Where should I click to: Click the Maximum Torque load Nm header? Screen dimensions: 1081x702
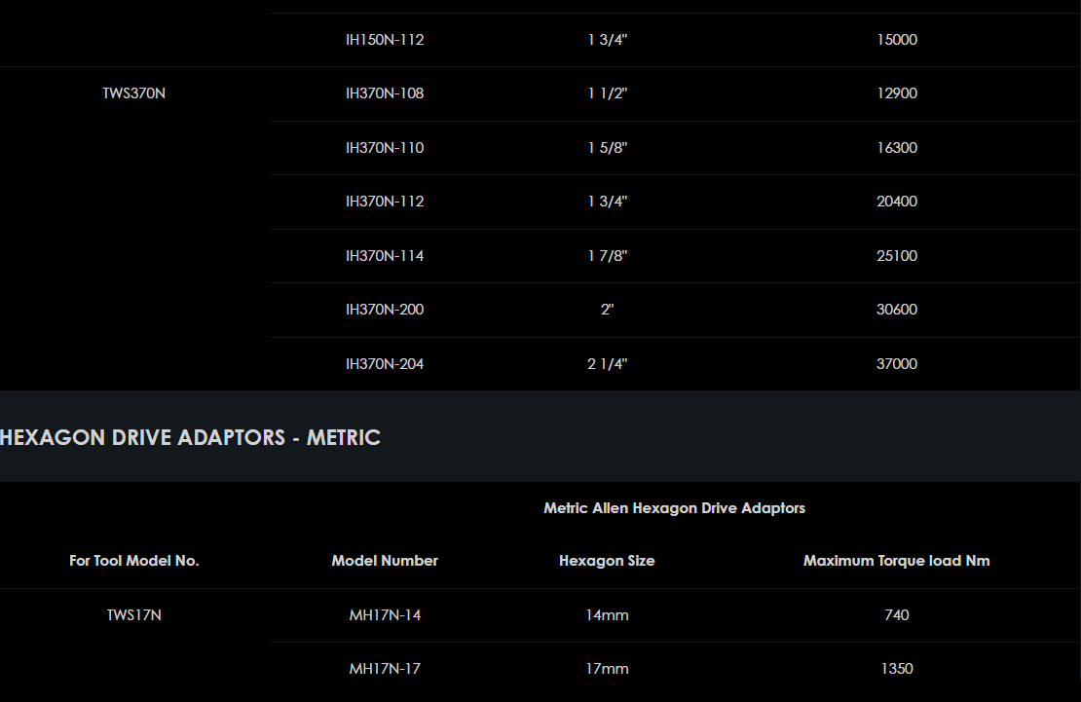(896, 561)
